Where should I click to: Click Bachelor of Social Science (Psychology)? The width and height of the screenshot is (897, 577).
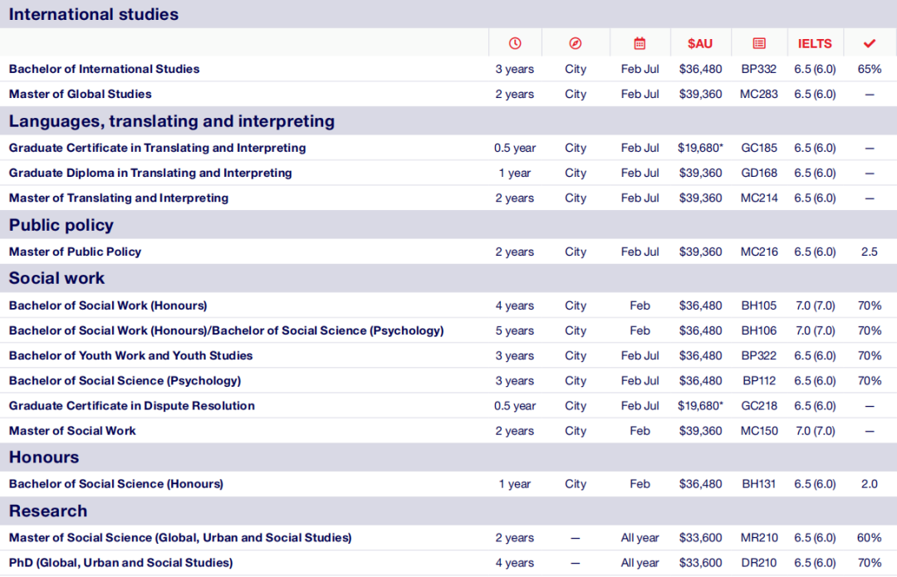125,381
